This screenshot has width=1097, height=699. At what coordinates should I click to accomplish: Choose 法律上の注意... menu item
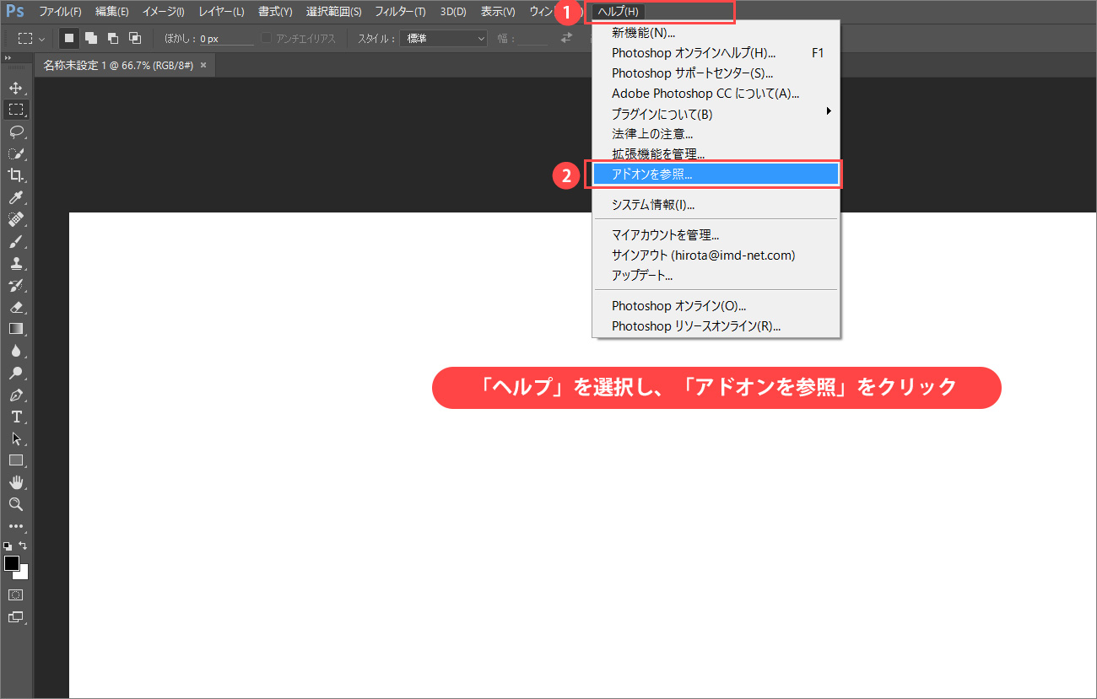coord(716,134)
